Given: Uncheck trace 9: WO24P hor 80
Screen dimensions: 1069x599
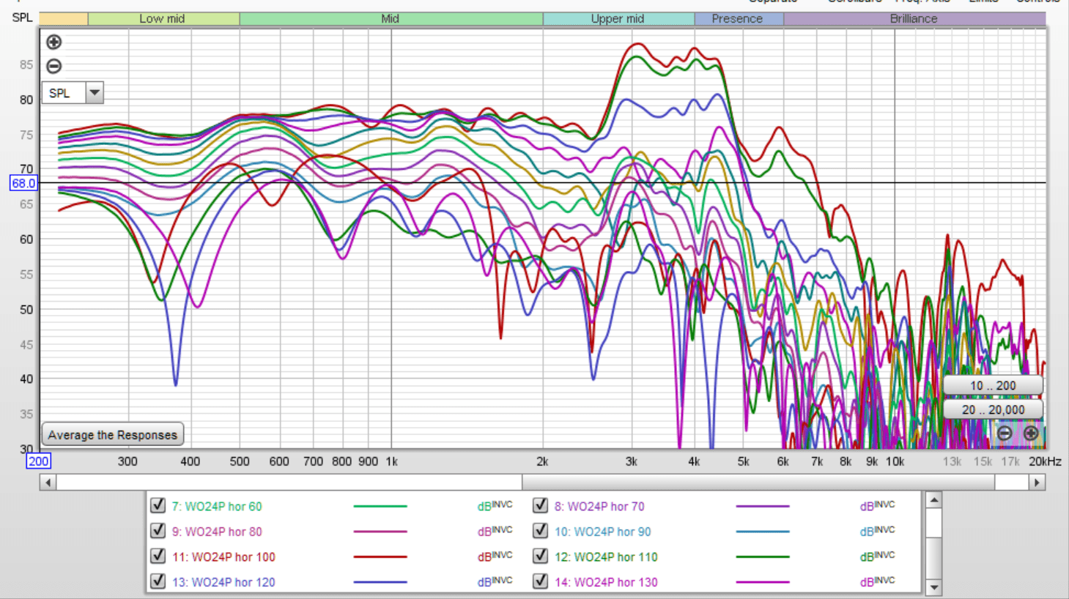Looking at the screenshot, I should coord(158,530).
